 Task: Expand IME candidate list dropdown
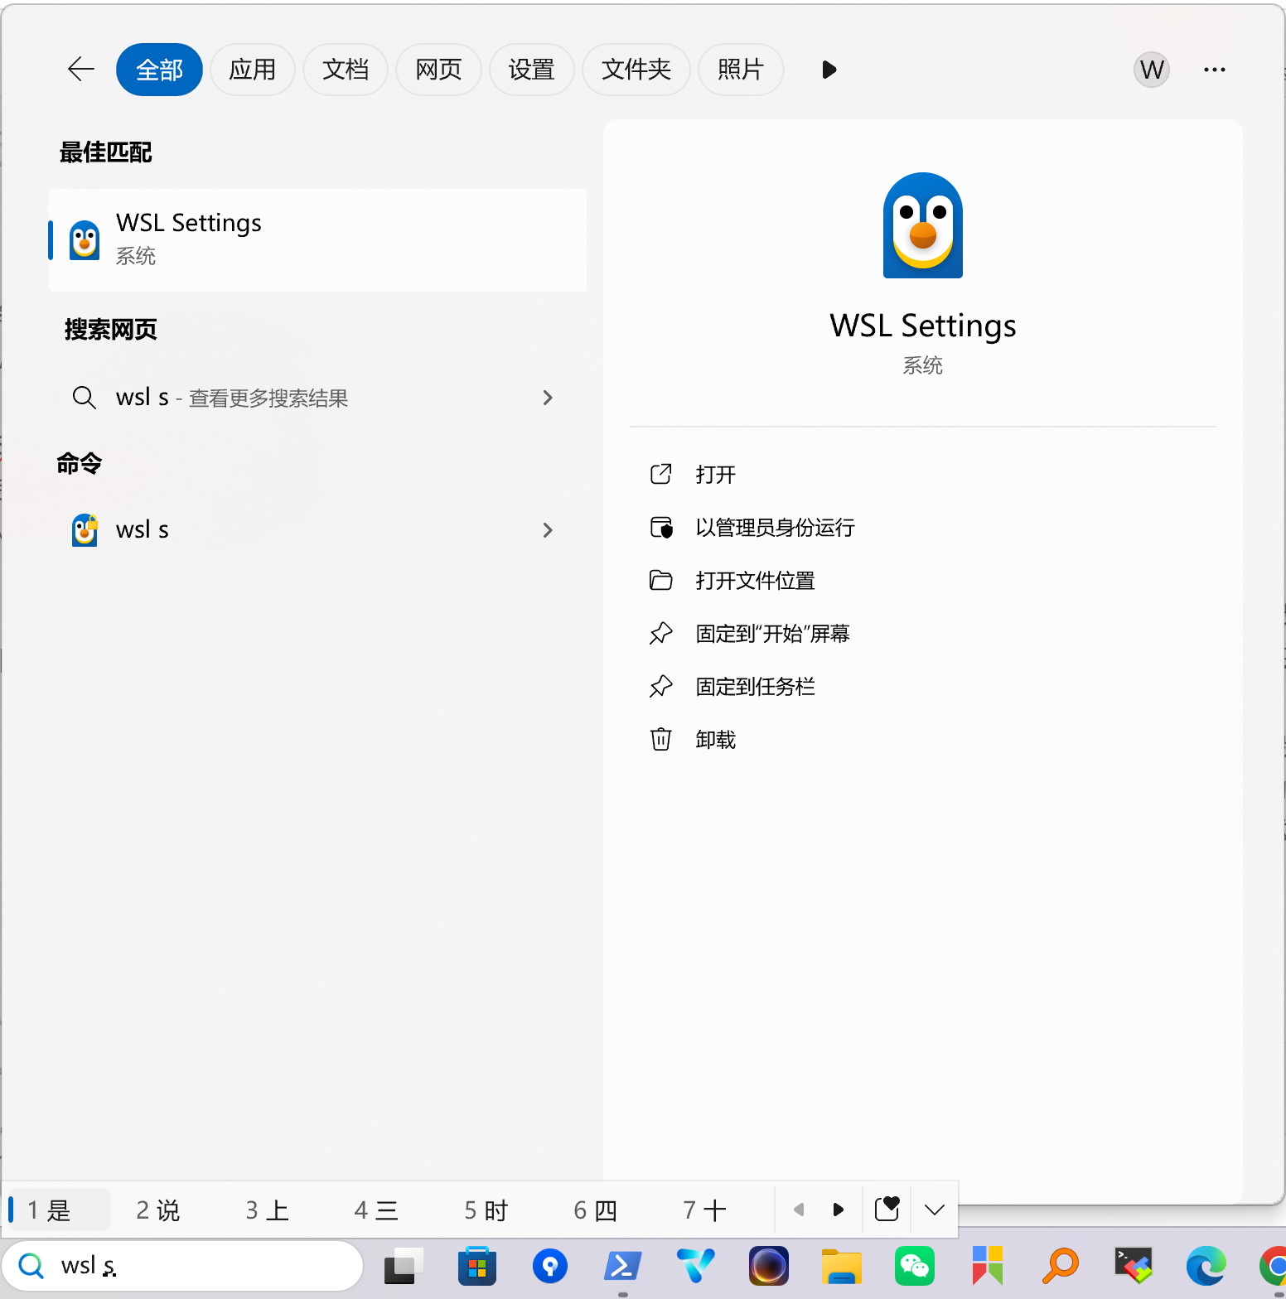[x=935, y=1210]
